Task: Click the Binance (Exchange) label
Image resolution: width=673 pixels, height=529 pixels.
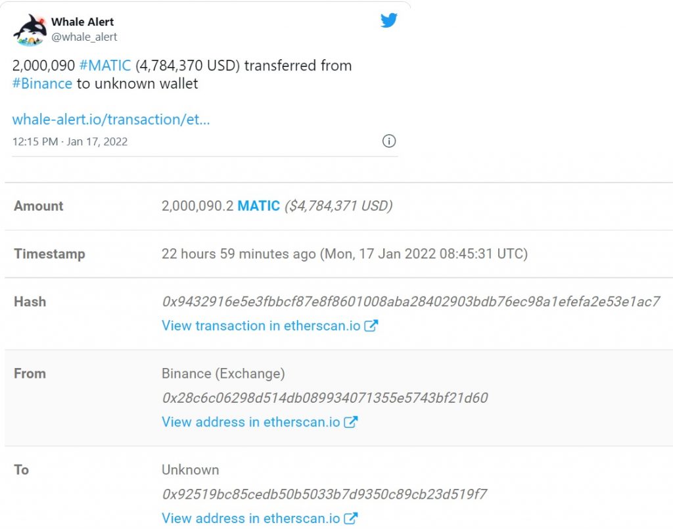Action: pos(223,374)
